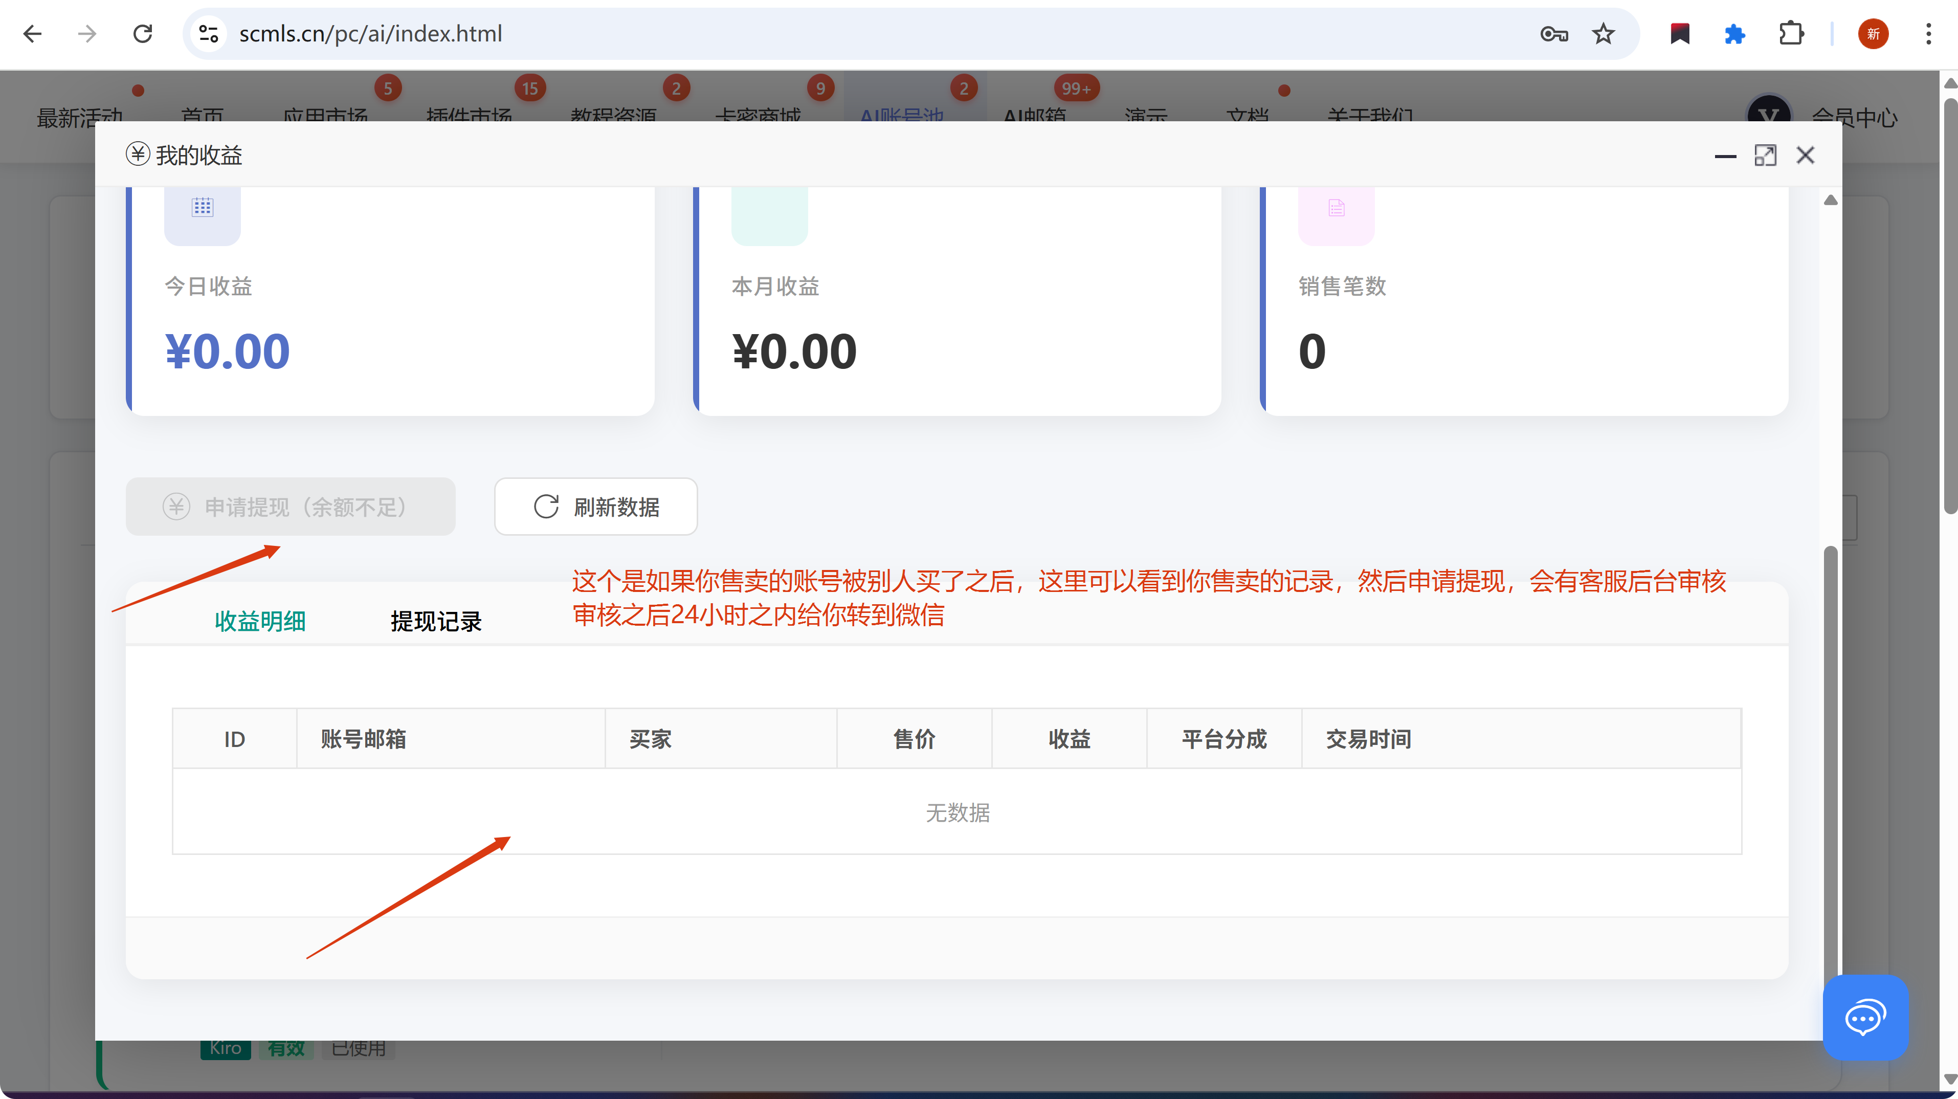This screenshot has height=1099, width=1958.
Task: Click the site information icon
Action: (x=208, y=33)
